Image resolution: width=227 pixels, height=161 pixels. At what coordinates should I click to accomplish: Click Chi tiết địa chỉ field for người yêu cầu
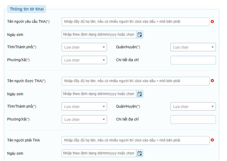coord(193,60)
